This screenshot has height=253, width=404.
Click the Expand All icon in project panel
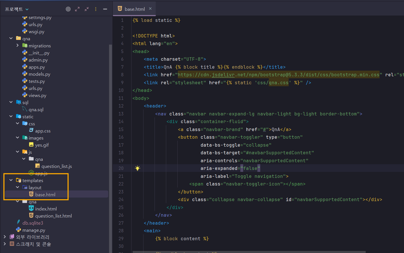(77, 9)
